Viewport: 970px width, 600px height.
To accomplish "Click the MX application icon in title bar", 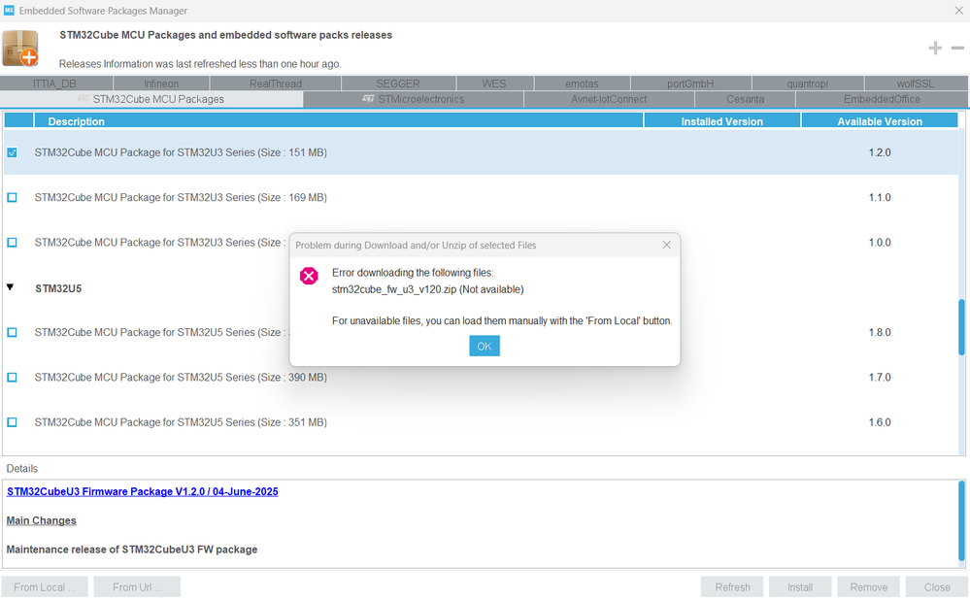I will coord(9,11).
